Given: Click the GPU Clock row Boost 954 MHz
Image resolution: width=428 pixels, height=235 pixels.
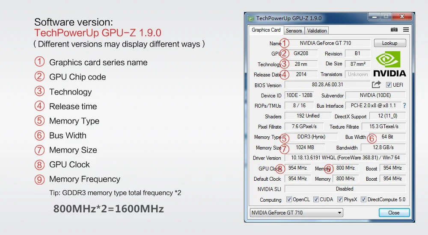Looking at the screenshot, I should (x=392, y=168).
